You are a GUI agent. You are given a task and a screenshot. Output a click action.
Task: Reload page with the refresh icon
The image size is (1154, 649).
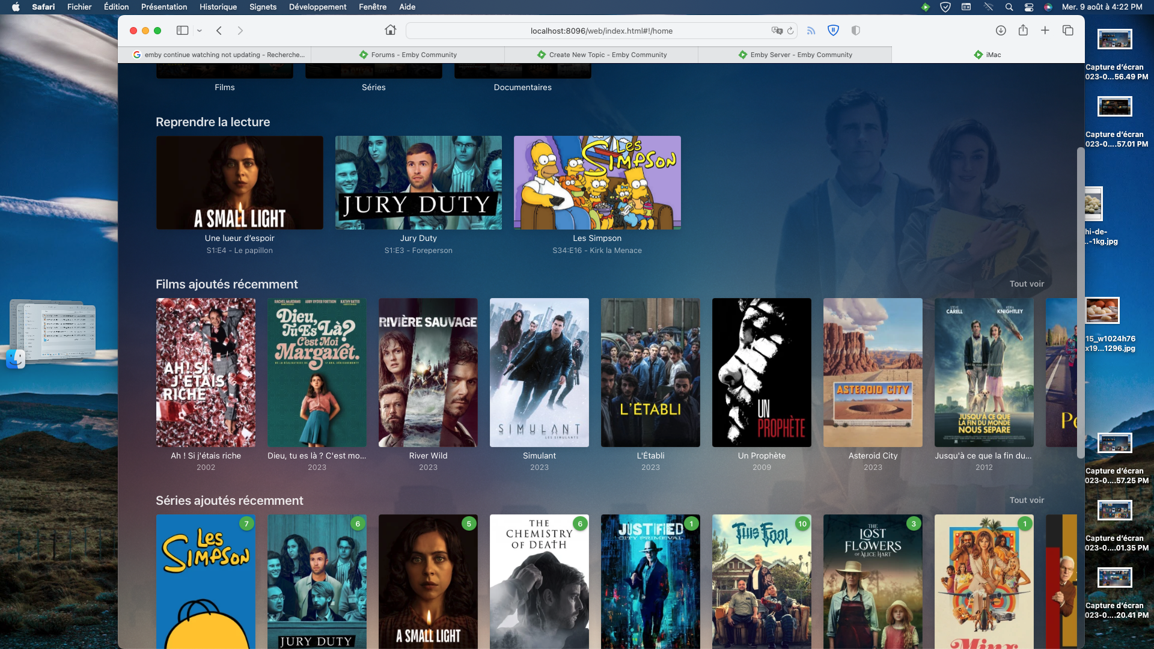pos(790,31)
